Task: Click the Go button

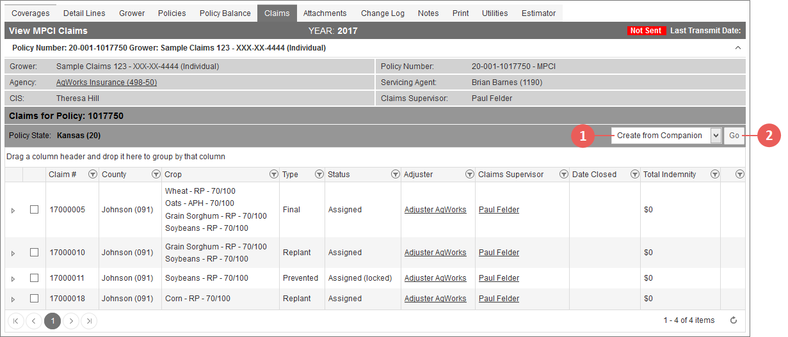Action: (x=734, y=136)
